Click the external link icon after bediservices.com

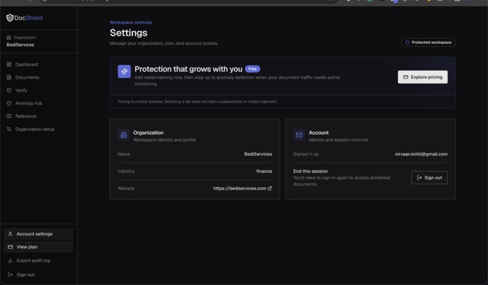pos(270,189)
